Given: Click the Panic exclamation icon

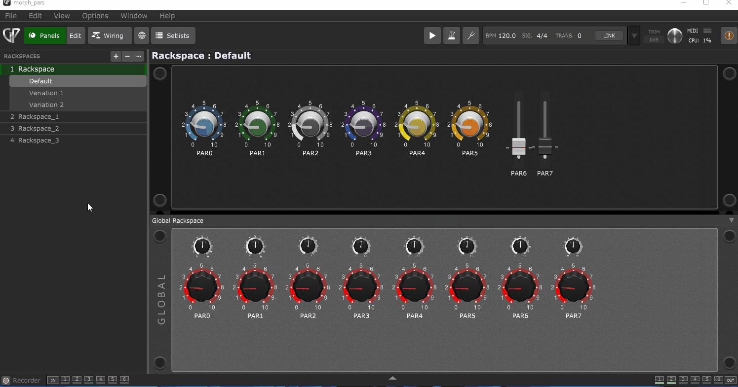Looking at the screenshot, I should tap(729, 35).
